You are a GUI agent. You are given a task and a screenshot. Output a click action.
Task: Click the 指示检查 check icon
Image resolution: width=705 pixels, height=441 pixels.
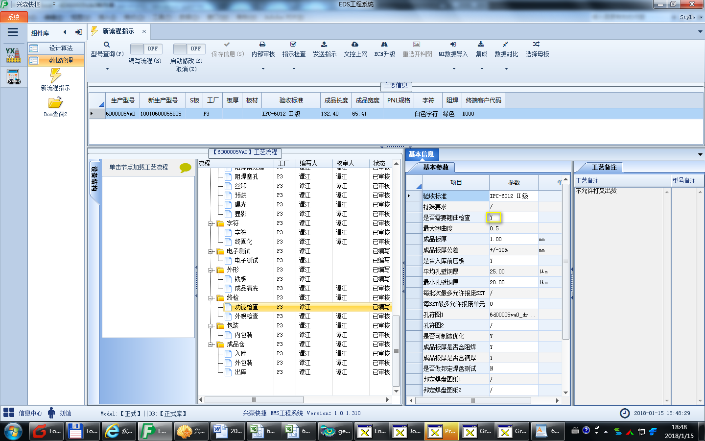pos(293,45)
